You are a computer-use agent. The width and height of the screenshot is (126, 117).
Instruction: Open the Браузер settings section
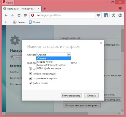point(16,66)
